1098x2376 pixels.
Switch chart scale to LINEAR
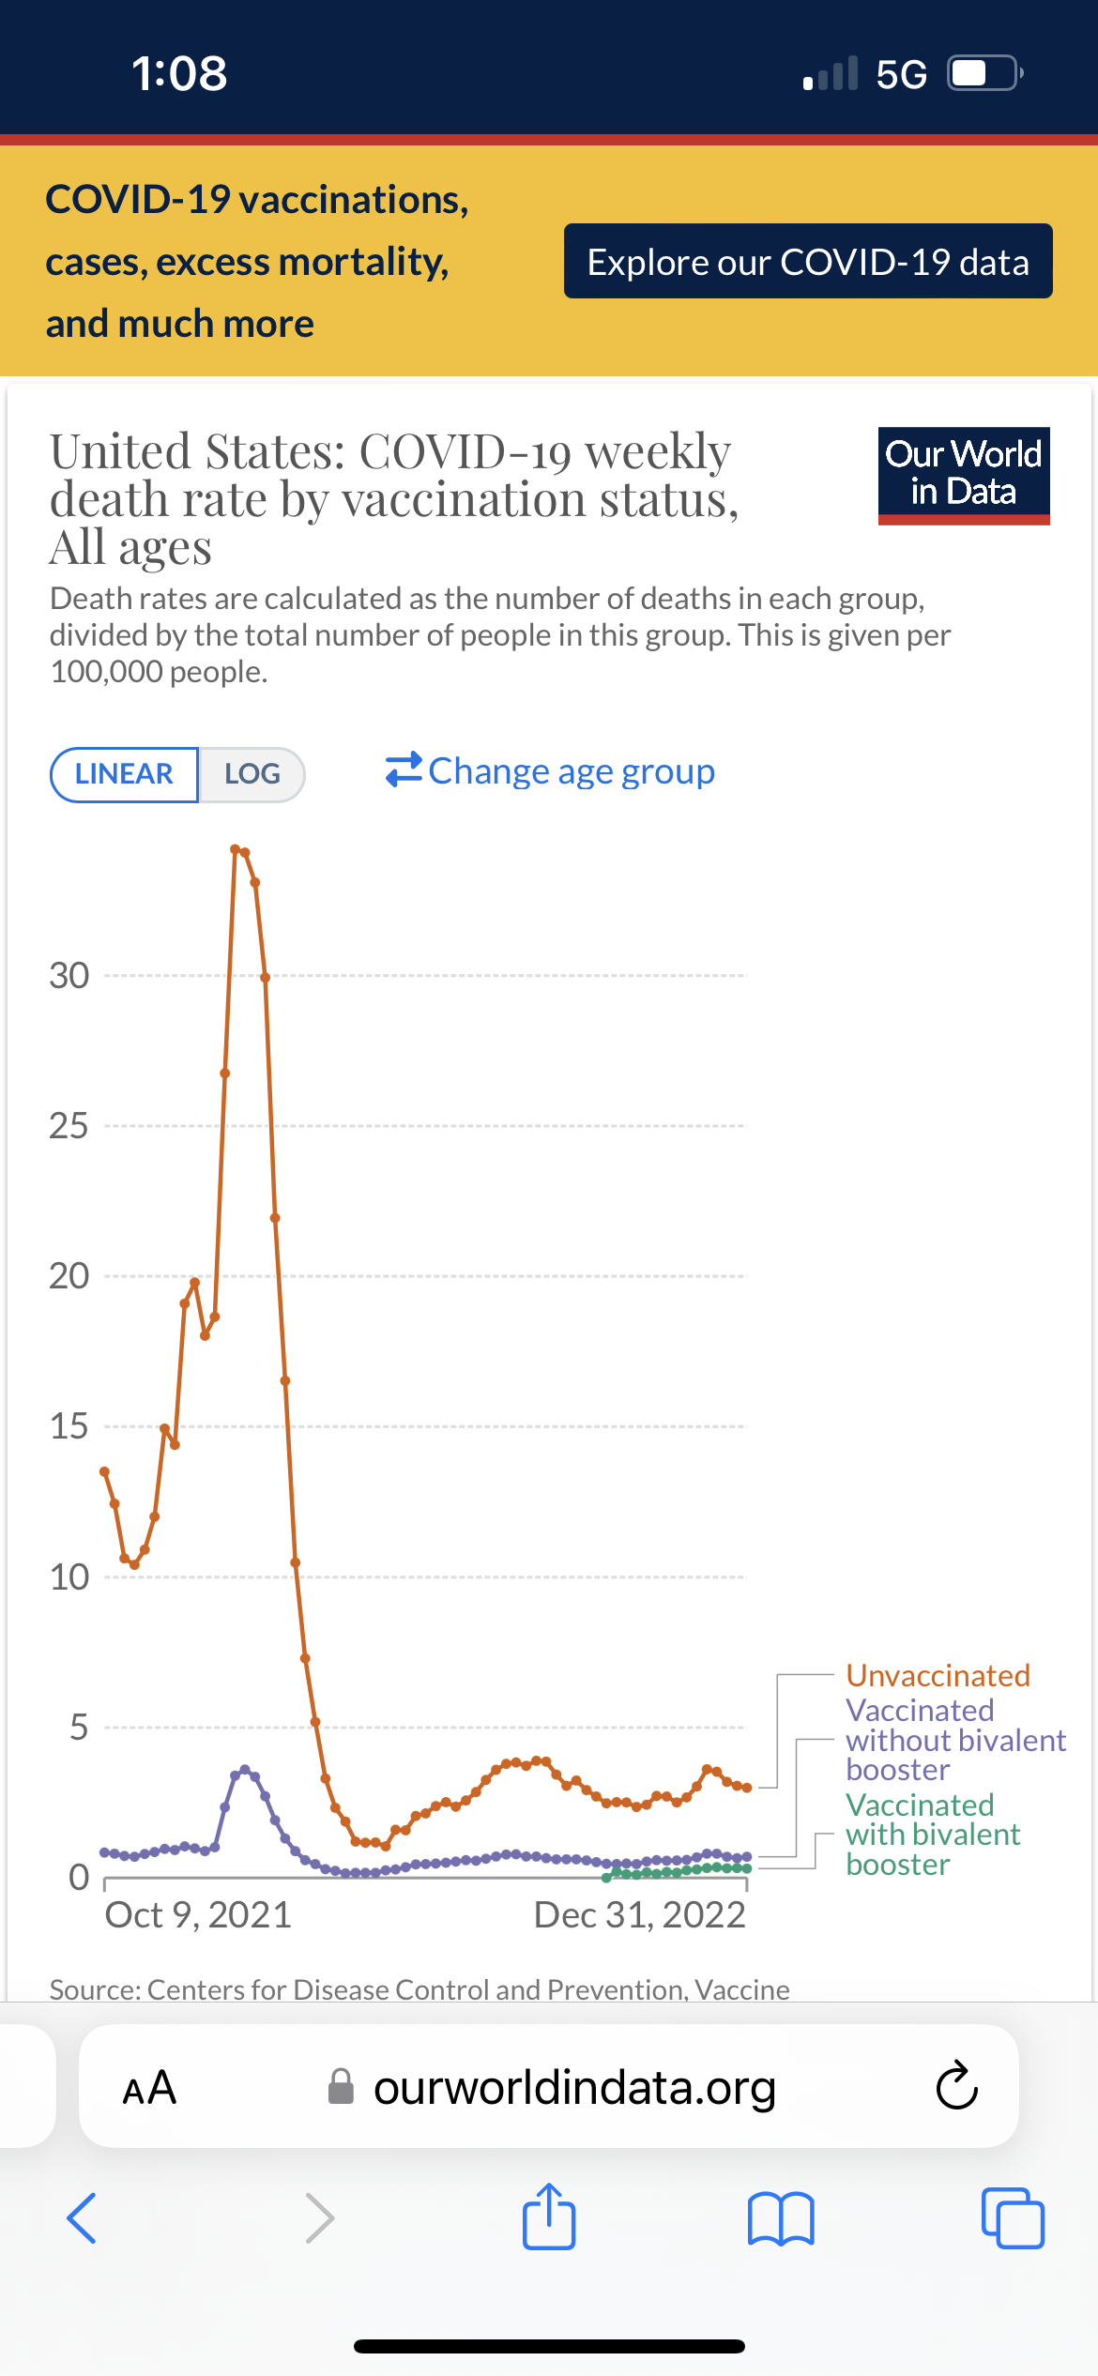(124, 774)
